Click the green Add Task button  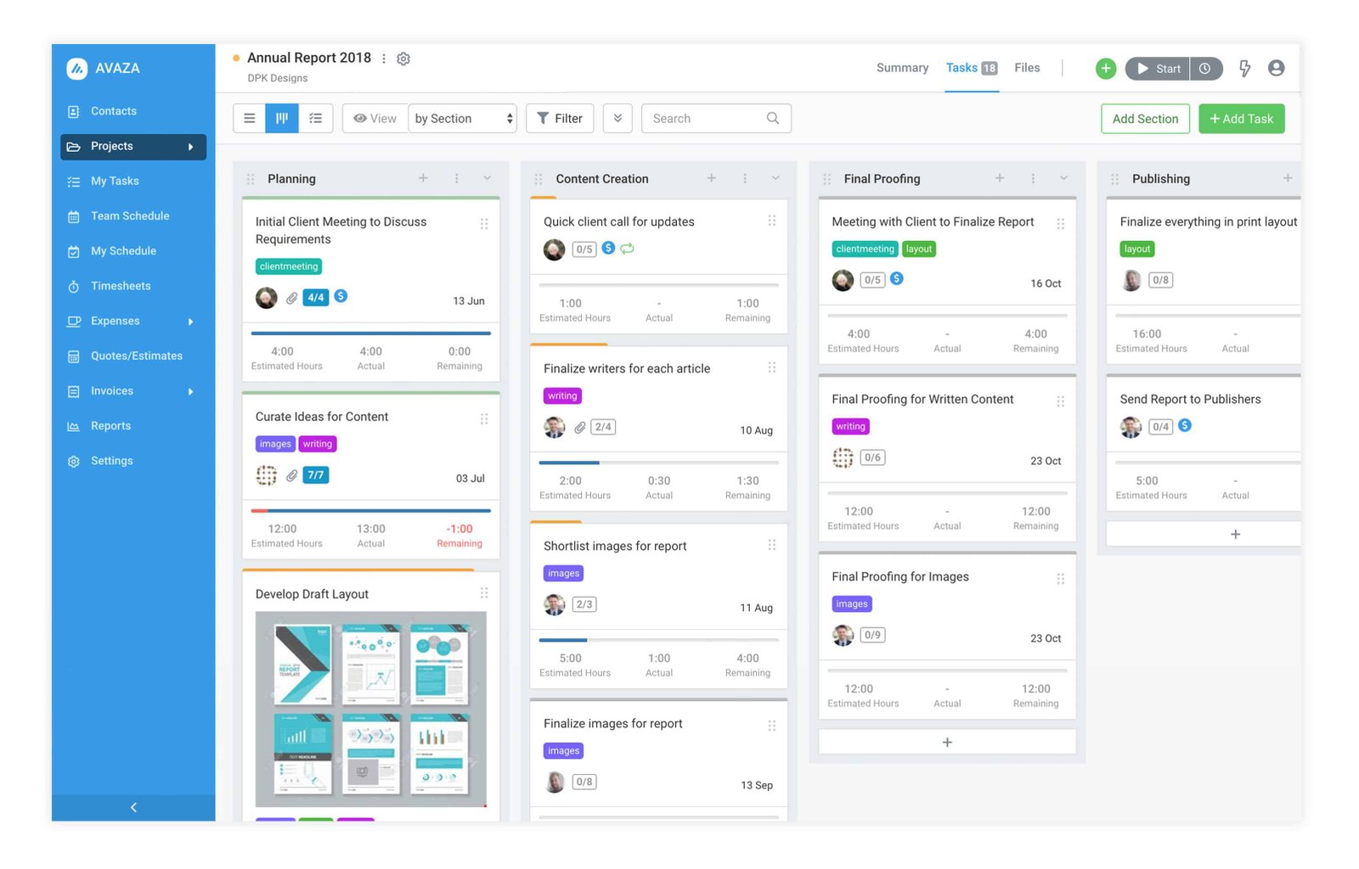[x=1241, y=119]
